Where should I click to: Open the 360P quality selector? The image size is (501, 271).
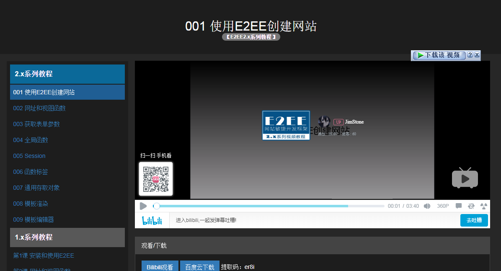coord(443,206)
